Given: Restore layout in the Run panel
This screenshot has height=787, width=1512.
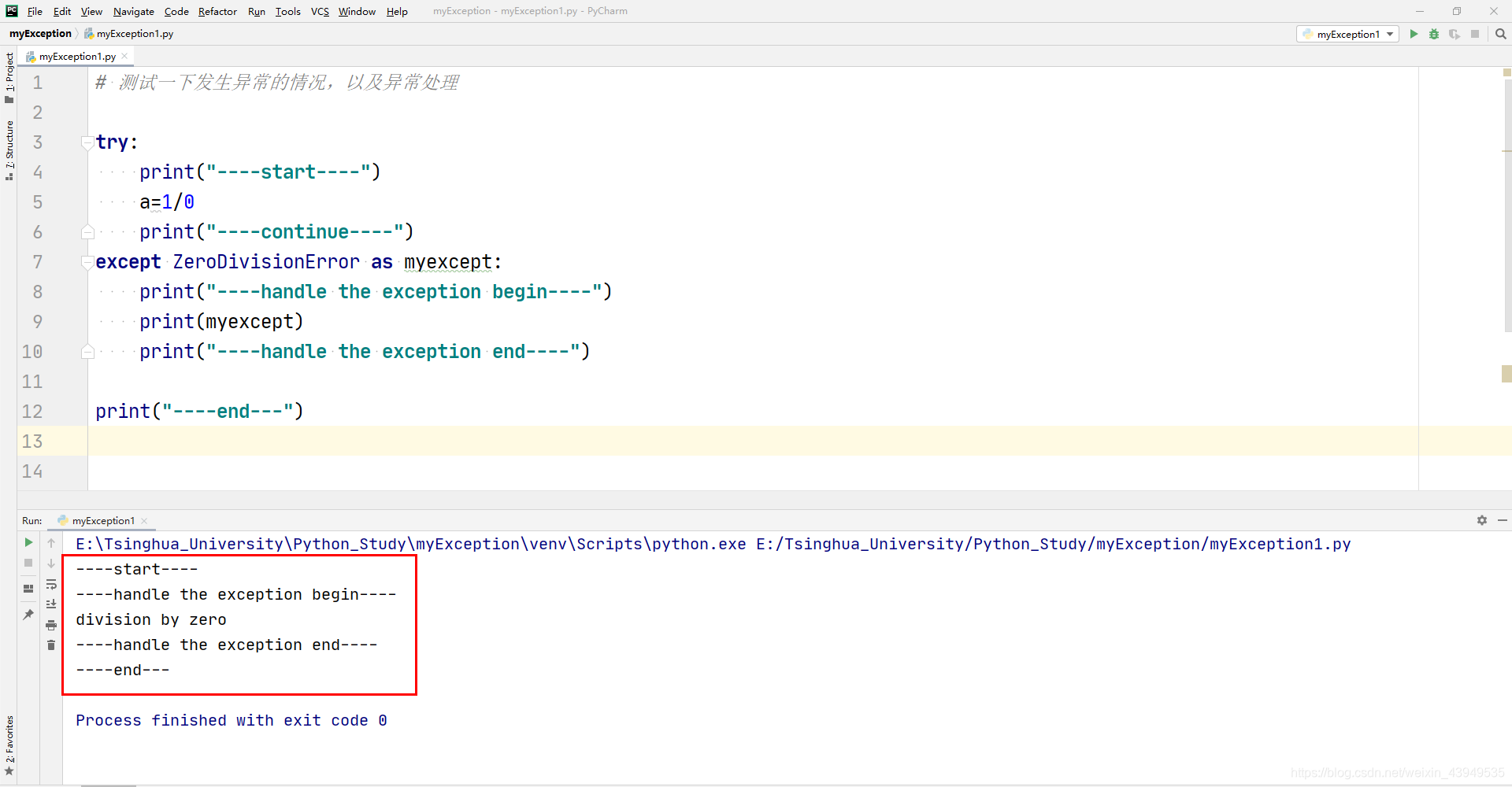Looking at the screenshot, I should (x=28, y=588).
